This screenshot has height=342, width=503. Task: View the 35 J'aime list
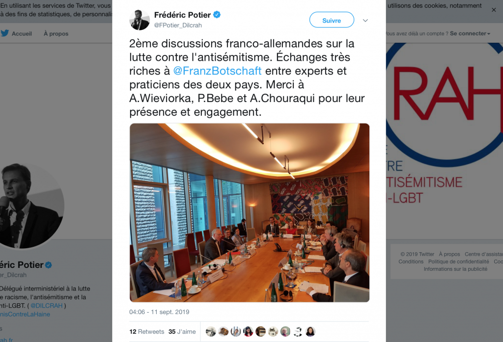coord(182,331)
